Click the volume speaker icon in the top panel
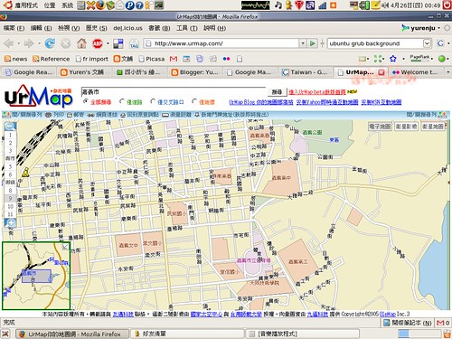 (x=384, y=5)
